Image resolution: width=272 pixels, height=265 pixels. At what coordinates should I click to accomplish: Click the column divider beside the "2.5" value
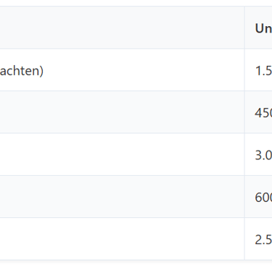point(244,239)
